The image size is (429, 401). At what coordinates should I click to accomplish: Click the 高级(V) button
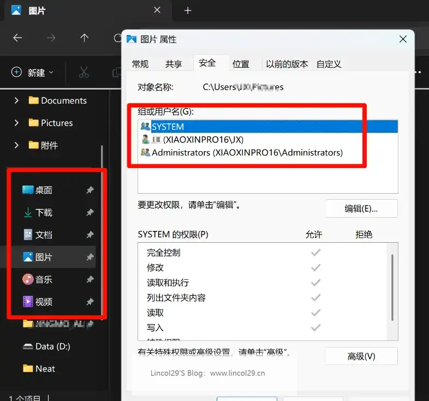point(361,356)
